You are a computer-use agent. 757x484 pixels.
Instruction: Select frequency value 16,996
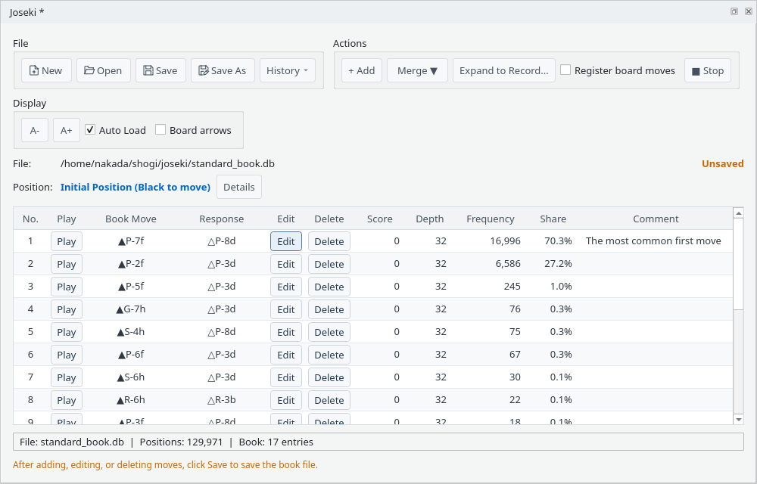(505, 241)
